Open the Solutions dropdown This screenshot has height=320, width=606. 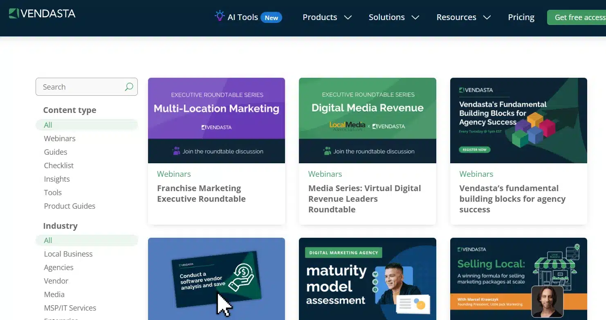coord(393,17)
